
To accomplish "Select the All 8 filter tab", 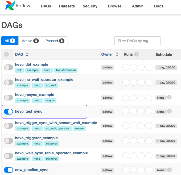I will [10, 41].
